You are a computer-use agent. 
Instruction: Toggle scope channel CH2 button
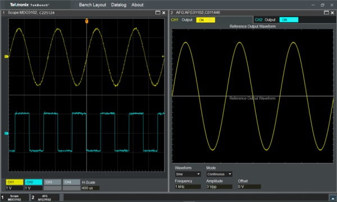(x=34, y=182)
